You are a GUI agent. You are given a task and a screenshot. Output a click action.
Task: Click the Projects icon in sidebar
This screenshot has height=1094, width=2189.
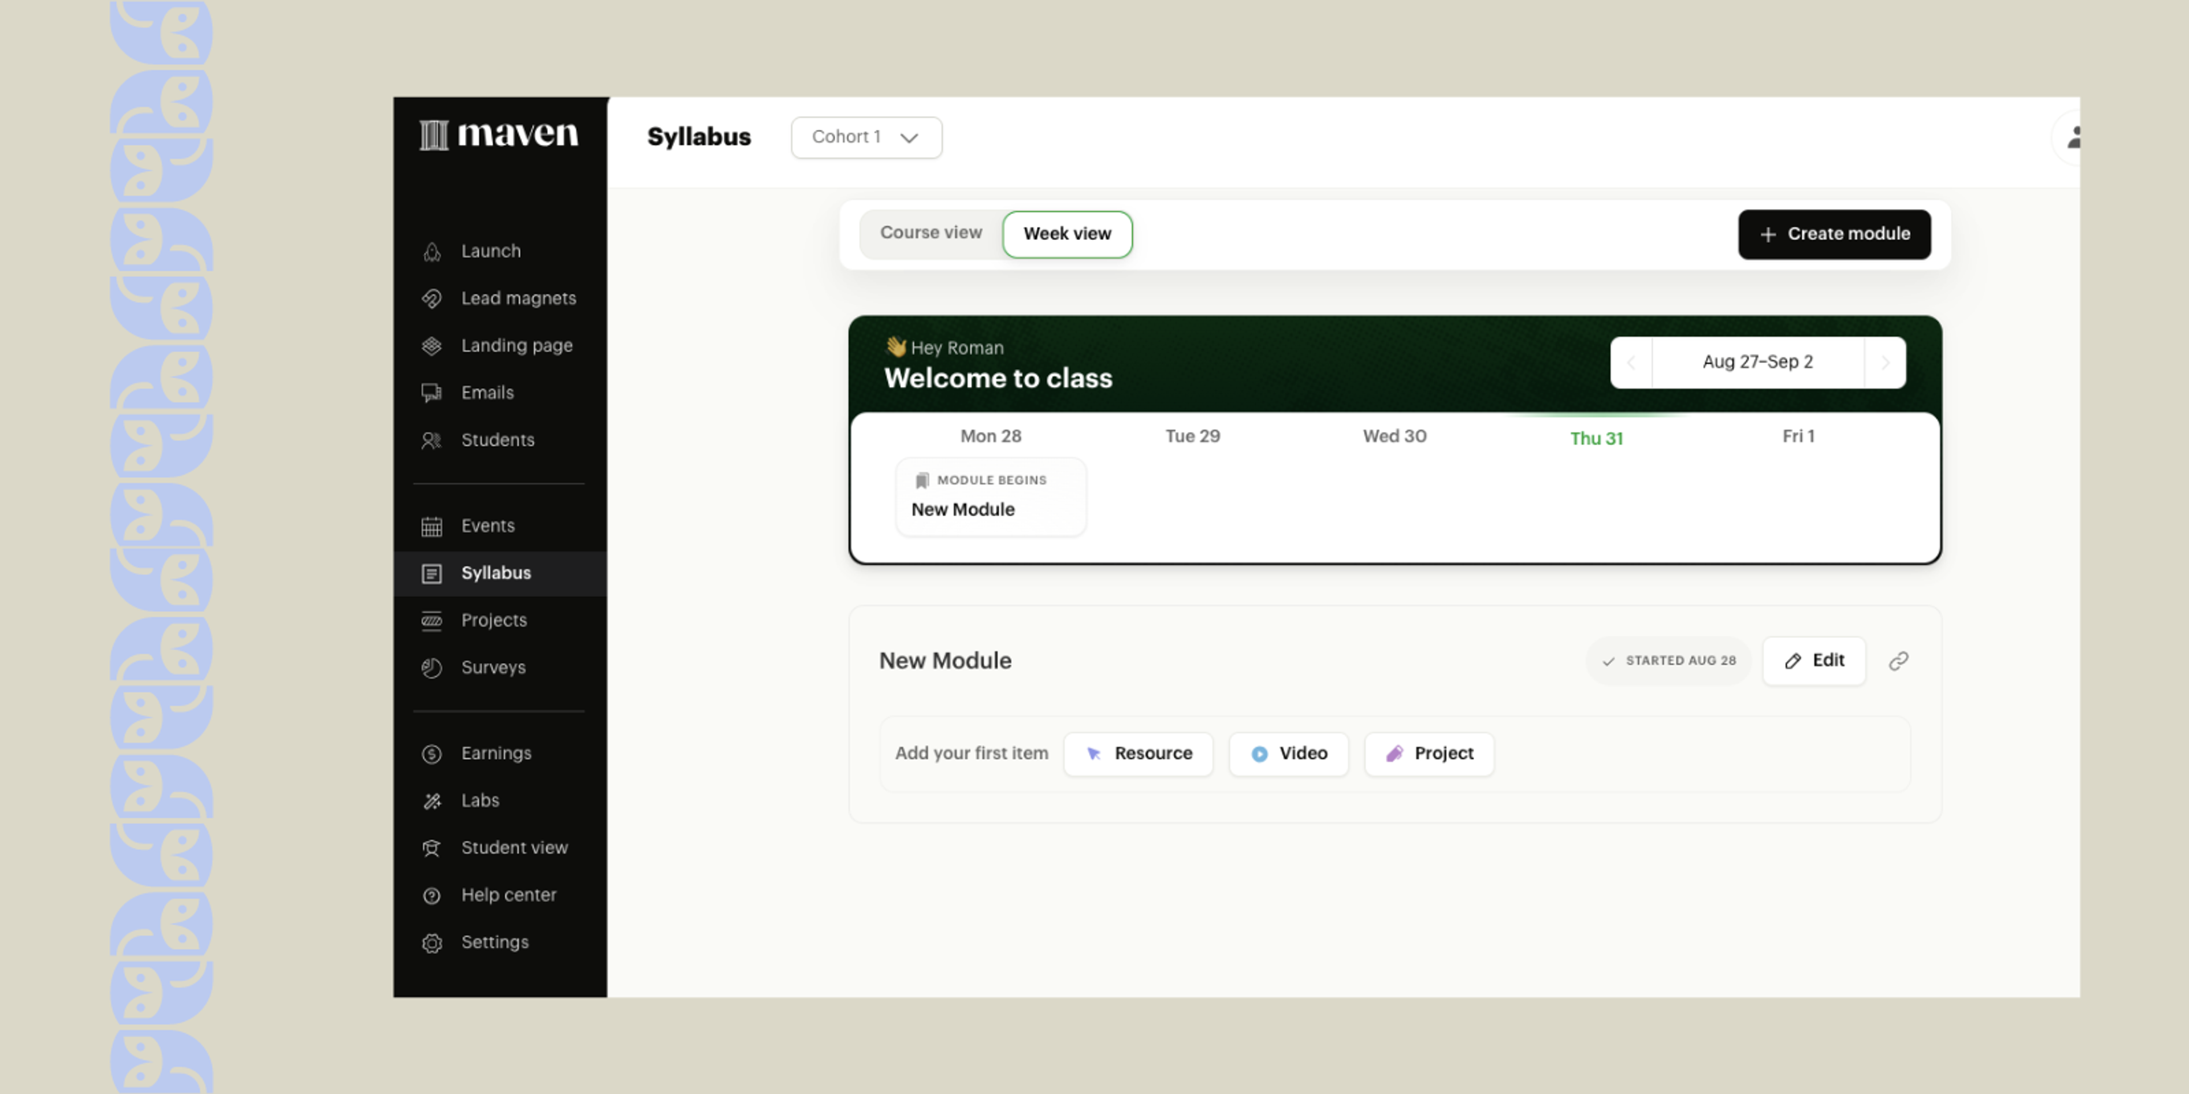(432, 621)
